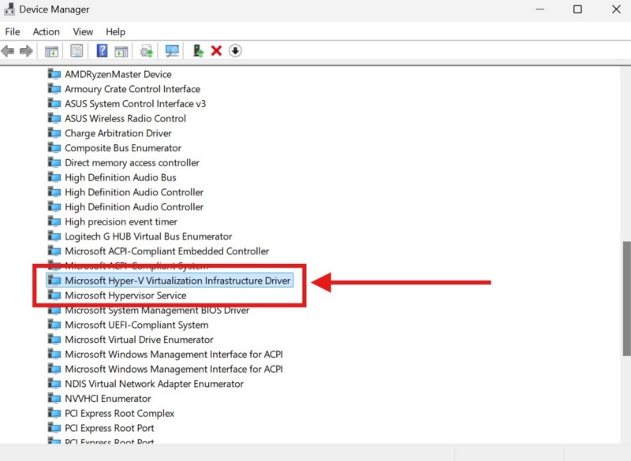Select Microsoft Hyper-V Virtualization Infrastructure Driver
This screenshot has width=631, height=461.
177,281
